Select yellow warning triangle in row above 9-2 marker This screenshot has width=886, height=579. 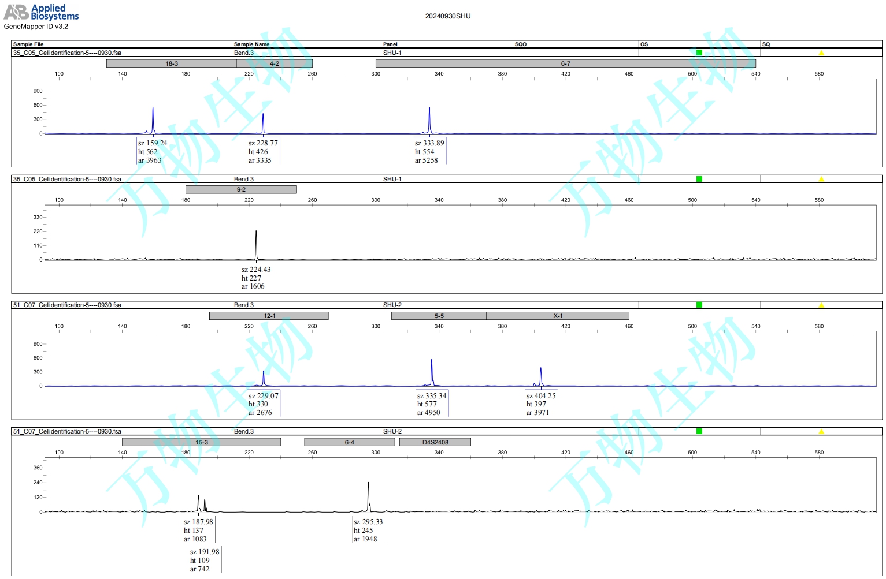point(821,180)
